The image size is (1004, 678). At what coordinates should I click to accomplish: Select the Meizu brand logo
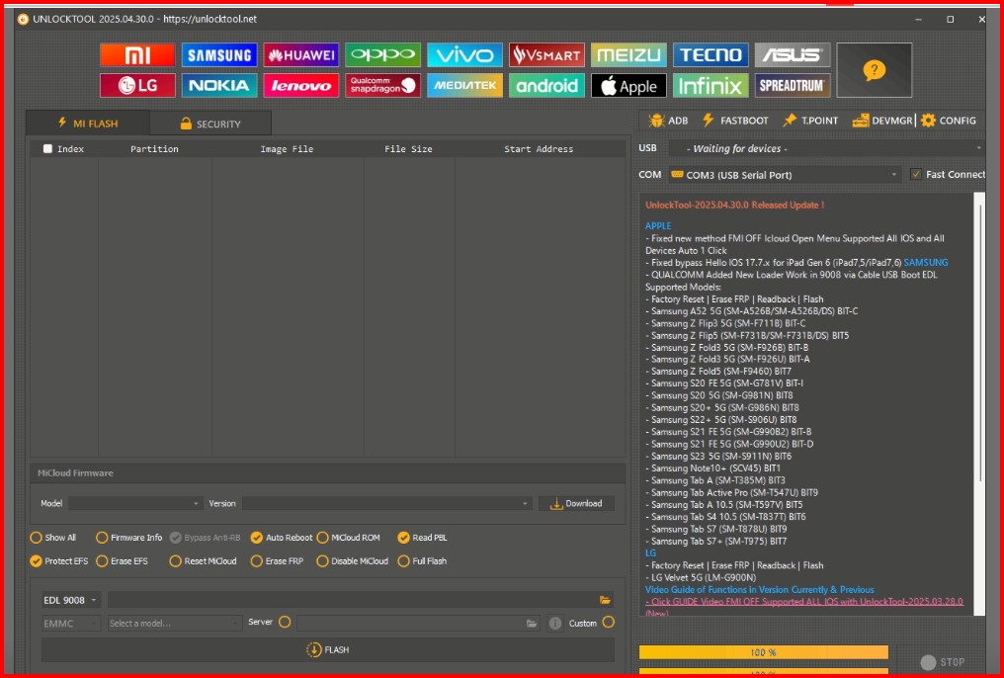coord(628,55)
